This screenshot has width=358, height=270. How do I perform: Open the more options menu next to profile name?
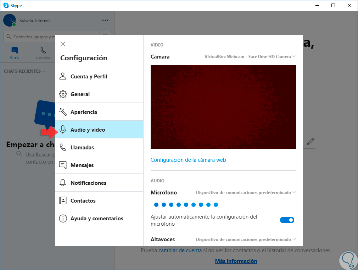[x=105, y=20]
